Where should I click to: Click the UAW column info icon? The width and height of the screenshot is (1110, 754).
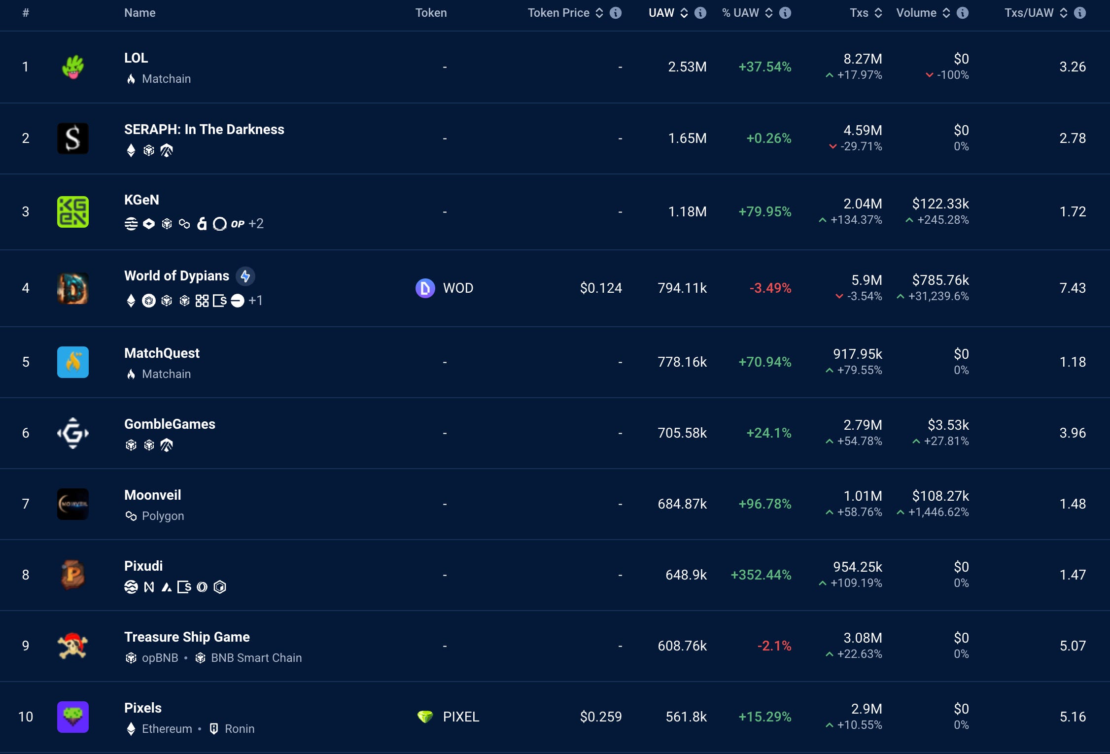tap(700, 13)
